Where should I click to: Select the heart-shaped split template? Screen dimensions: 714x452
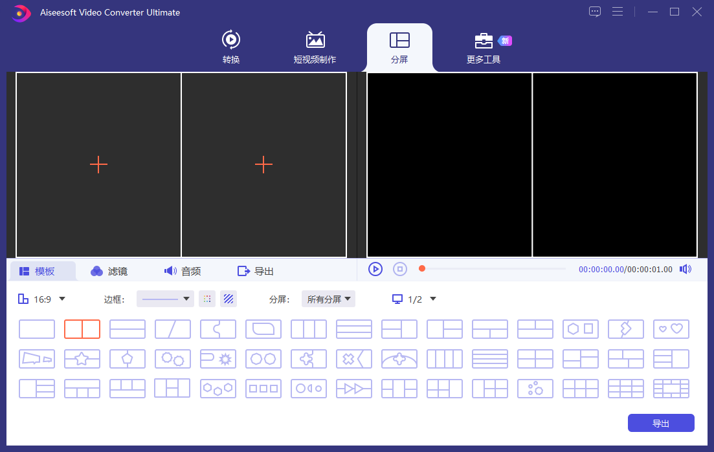click(671, 328)
